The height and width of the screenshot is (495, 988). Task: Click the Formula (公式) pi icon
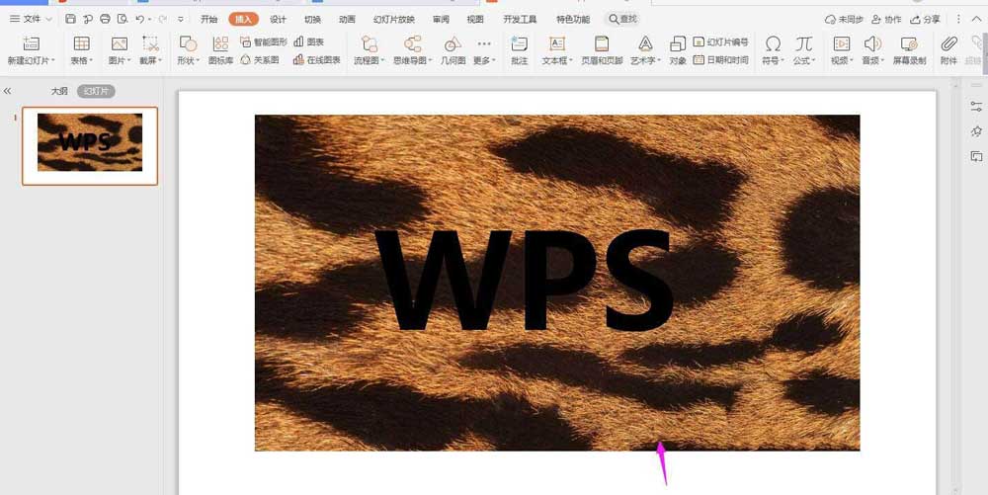[x=803, y=43]
